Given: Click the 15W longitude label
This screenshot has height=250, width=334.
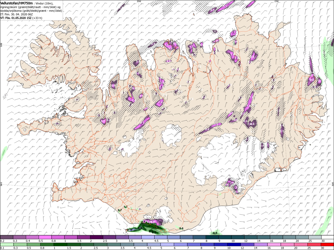Looking at the screenshot, I should pyautogui.click(x=276, y=1).
